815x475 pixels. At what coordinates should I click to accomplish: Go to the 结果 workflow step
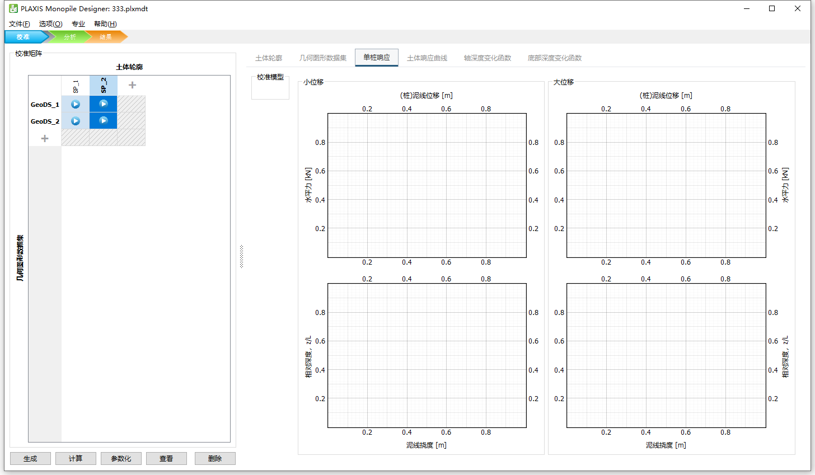click(x=106, y=37)
